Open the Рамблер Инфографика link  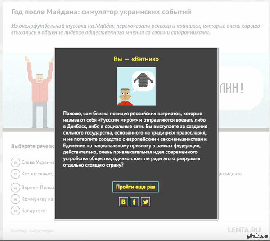(32, 231)
